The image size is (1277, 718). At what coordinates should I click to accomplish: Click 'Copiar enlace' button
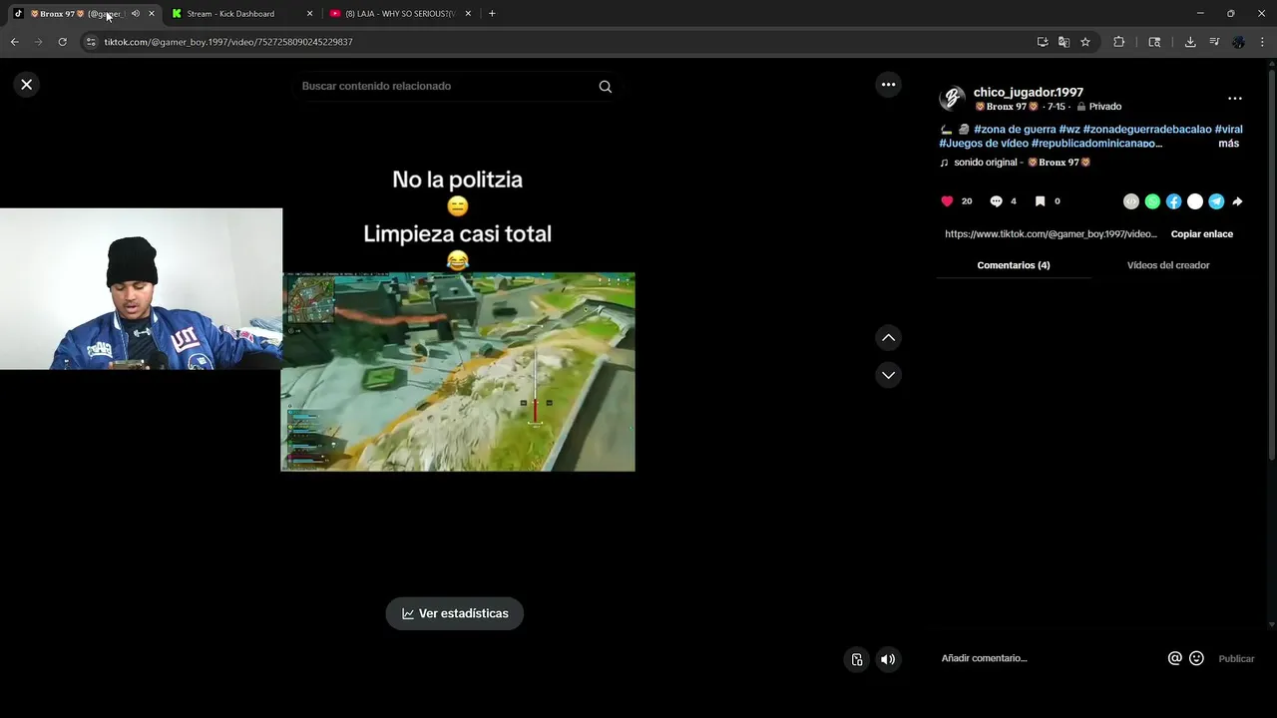[x=1202, y=234]
